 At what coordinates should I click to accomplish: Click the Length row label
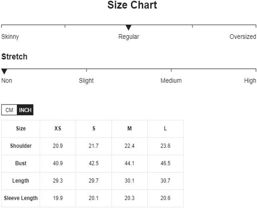pos(21,181)
